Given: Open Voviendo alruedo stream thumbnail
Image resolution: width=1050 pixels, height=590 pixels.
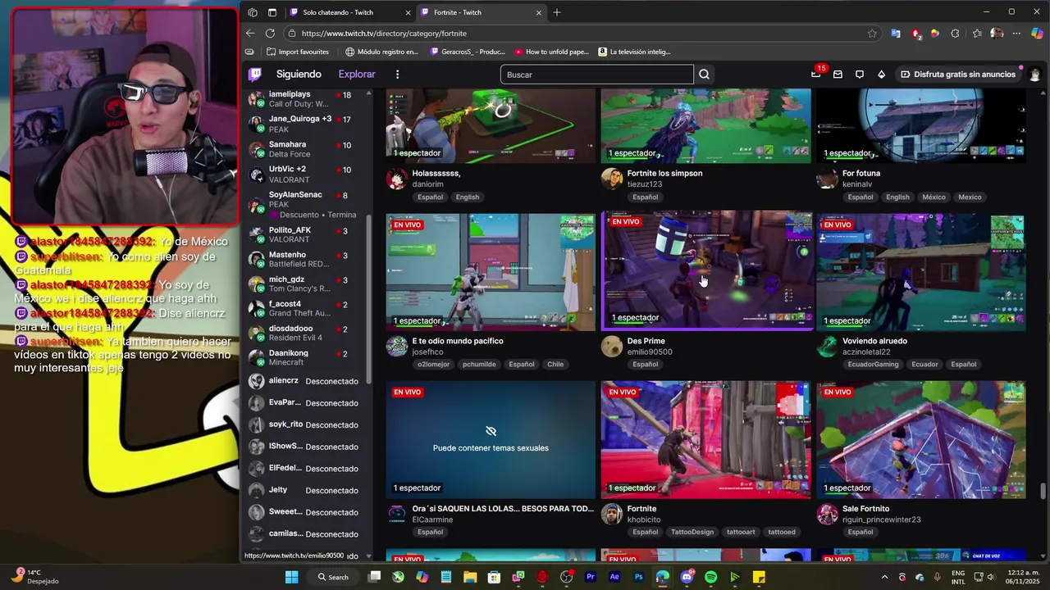Looking at the screenshot, I should point(921,272).
